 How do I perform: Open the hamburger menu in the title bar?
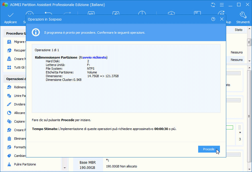pos(222,5)
